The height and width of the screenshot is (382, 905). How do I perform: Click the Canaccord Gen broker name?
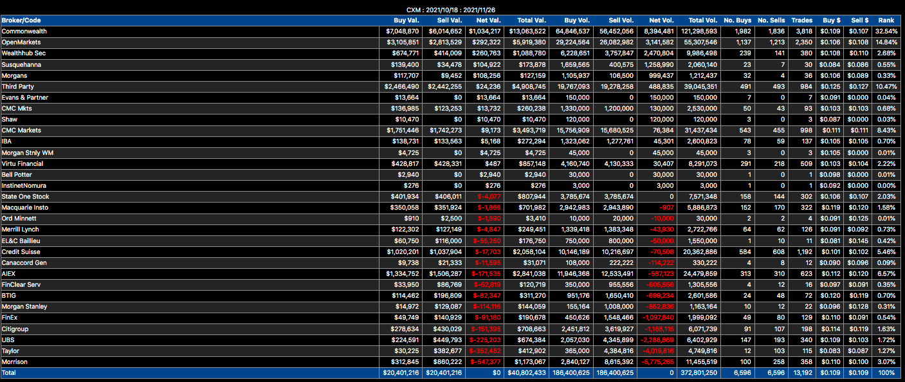coord(24,263)
